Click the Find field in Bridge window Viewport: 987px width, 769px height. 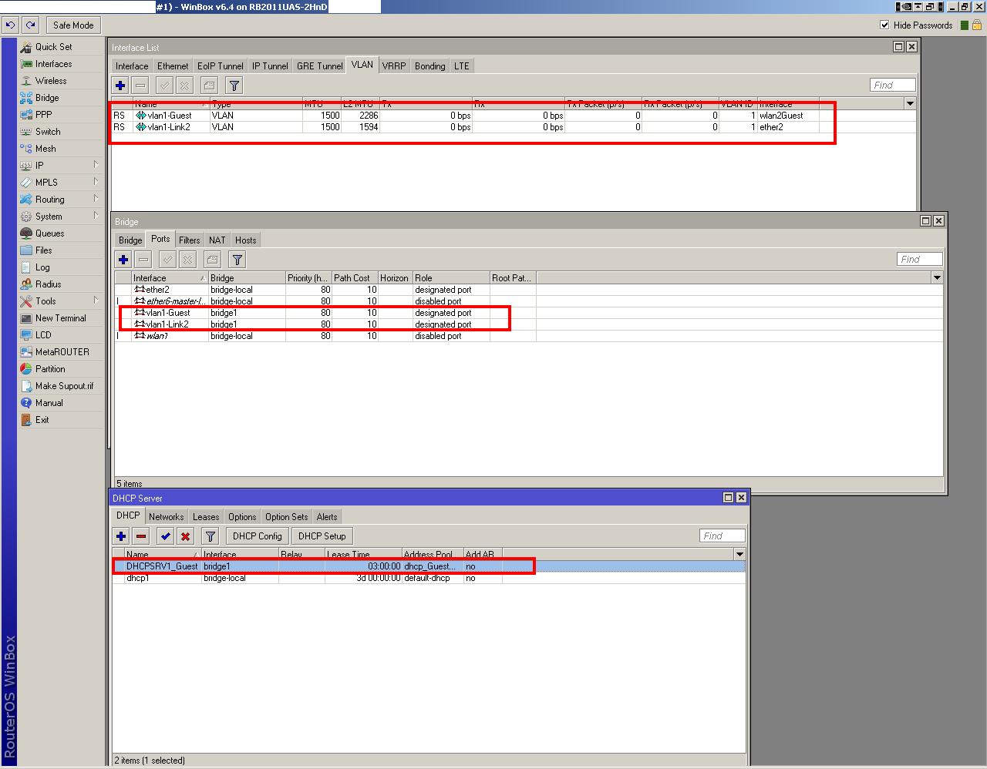click(x=919, y=259)
